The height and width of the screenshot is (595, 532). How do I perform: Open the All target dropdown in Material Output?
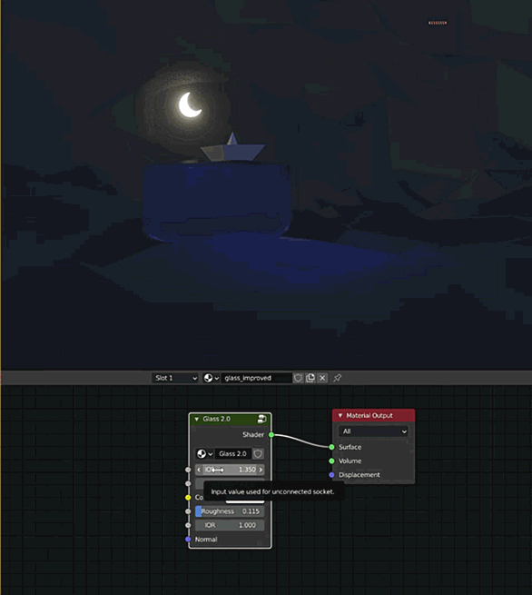click(x=373, y=431)
